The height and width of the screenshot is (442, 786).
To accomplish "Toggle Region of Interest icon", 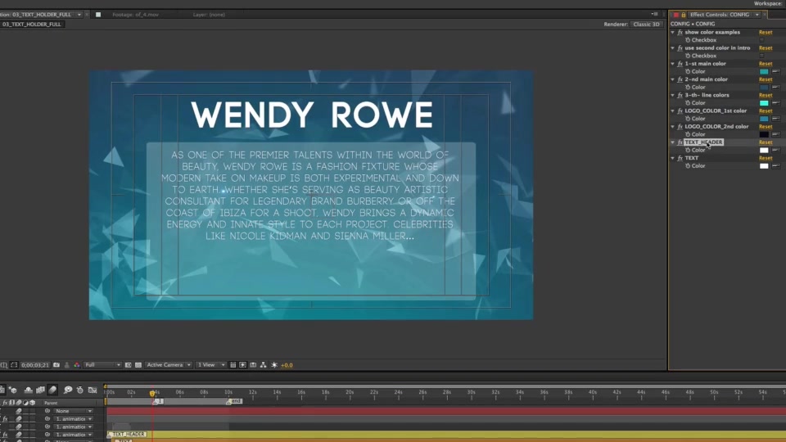I will coord(128,365).
